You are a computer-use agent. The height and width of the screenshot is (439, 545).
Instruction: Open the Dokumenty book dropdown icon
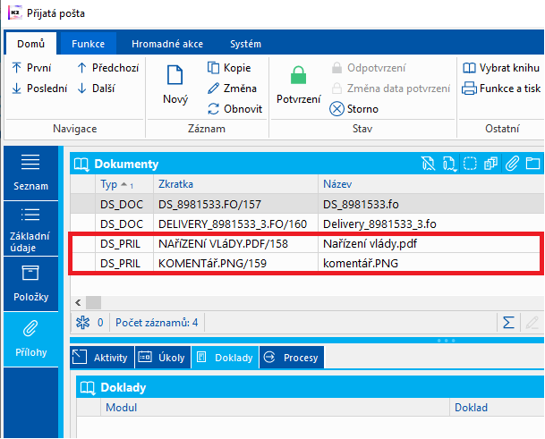(81, 164)
